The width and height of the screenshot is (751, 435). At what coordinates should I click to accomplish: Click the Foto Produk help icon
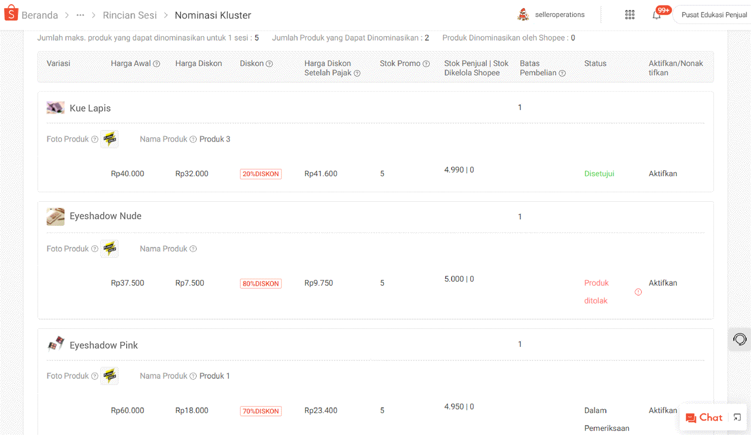click(95, 139)
